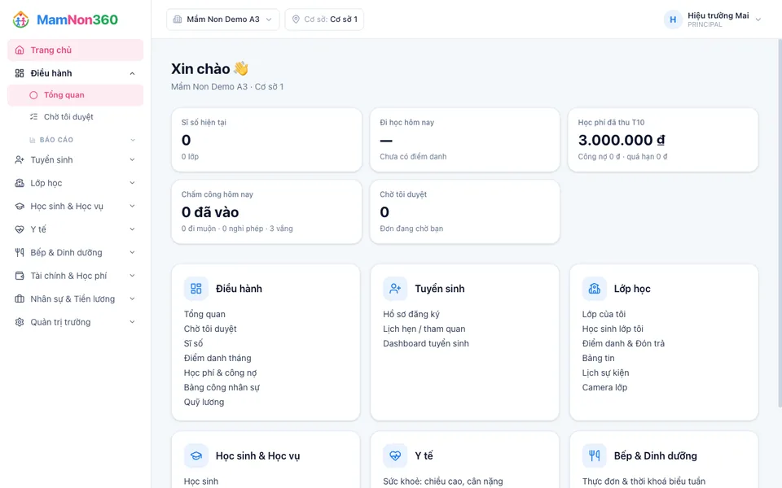
Task: Go to Trang chủ in sidebar
Action: pyautogui.click(x=75, y=50)
